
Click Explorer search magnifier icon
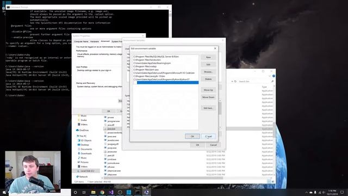pyautogui.click(x=272, y=81)
